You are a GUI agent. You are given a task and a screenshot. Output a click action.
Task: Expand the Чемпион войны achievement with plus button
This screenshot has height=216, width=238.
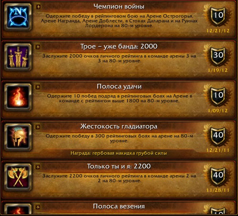pos(38,7)
